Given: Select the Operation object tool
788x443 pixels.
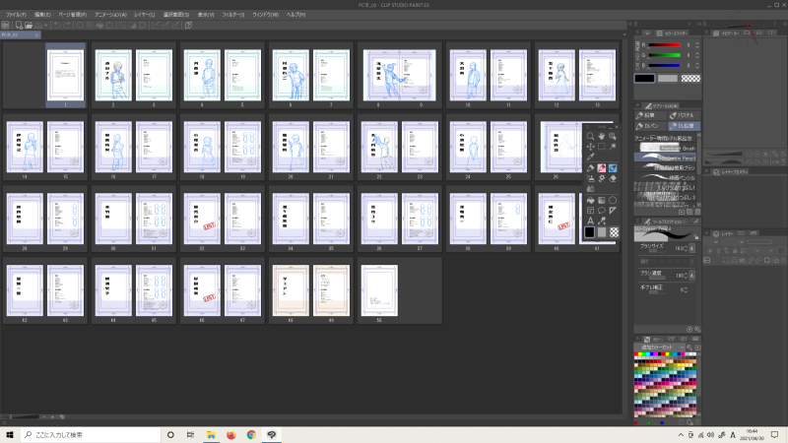Looking at the screenshot, I should pyautogui.click(x=613, y=136).
